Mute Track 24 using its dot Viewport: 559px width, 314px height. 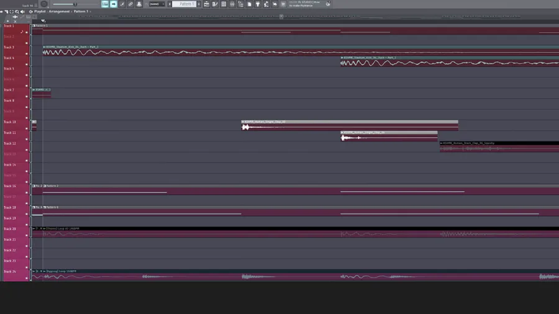(26, 278)
